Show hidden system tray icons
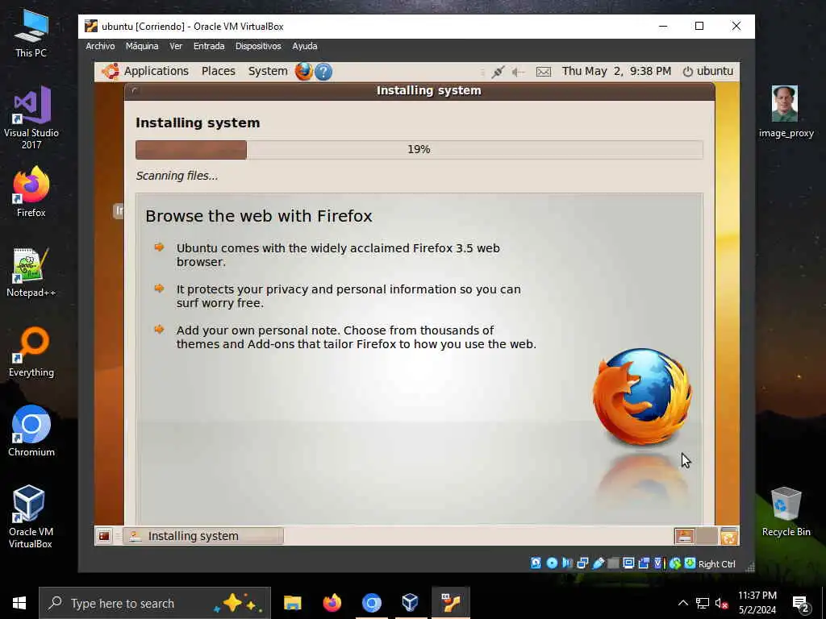 [682, 603]
